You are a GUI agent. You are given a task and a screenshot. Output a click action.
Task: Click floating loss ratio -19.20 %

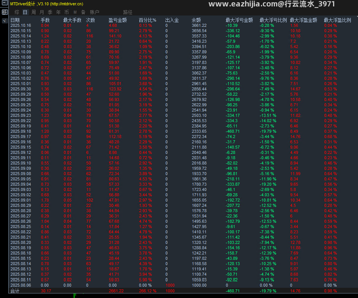click(268, 184)
